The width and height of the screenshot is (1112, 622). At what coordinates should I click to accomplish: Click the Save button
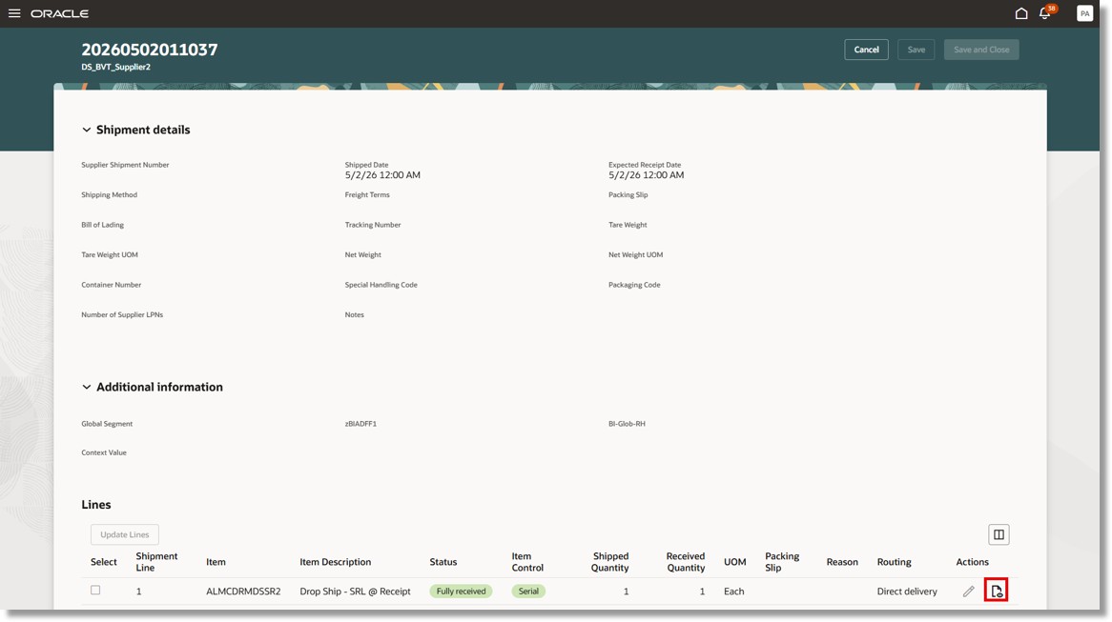916,50
